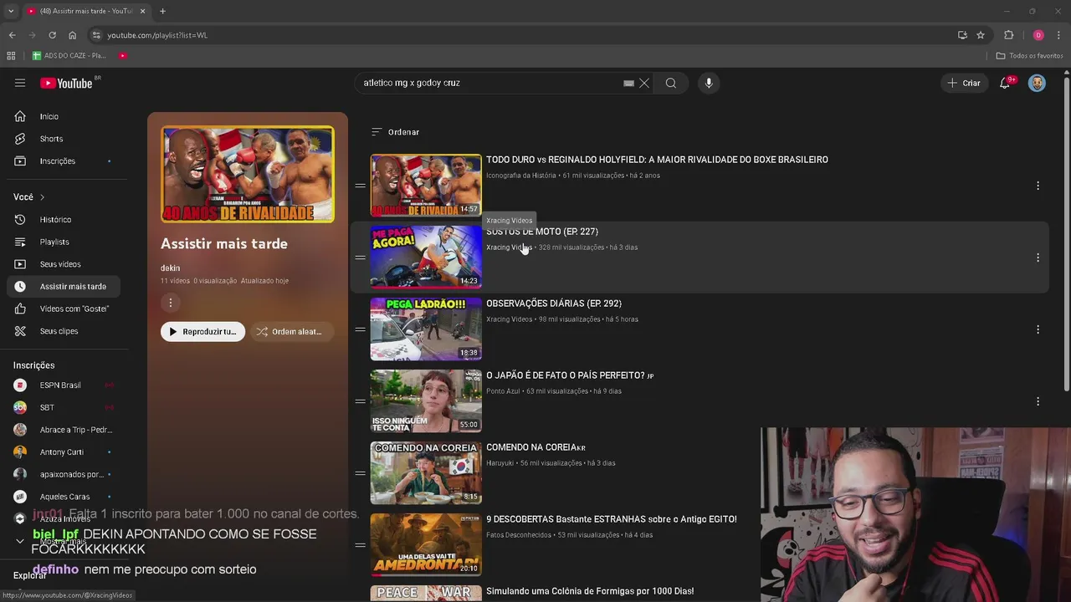Open the notifications bell
The width and height of the screenshot is (1071, 602).
point(1005,83)
